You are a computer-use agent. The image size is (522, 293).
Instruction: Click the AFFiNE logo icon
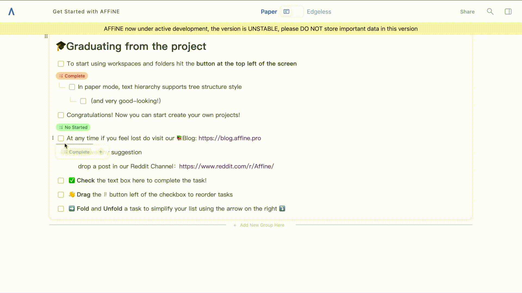(x=11, y=12)
